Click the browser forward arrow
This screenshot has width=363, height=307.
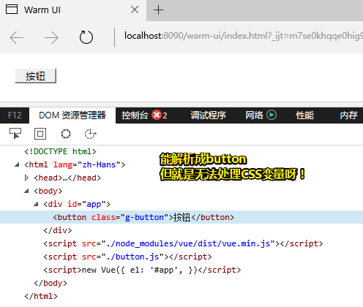[x=51, y=37]
